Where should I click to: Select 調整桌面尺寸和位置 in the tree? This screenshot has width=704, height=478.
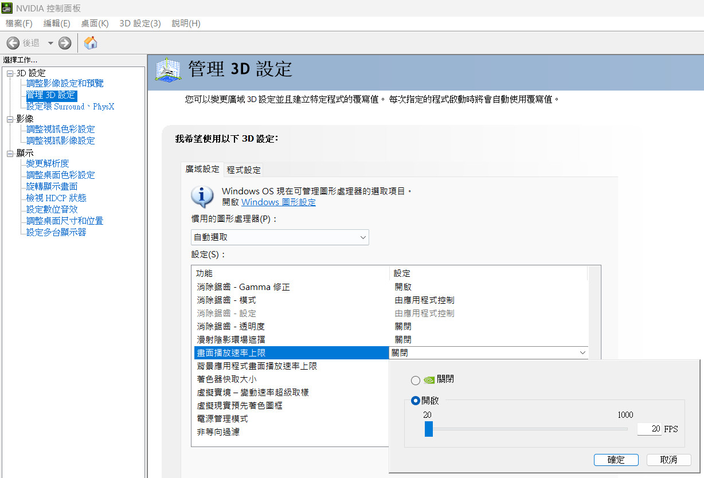[x=65, y=221]
